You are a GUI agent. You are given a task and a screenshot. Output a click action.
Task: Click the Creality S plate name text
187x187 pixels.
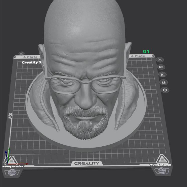coord(31,62)
